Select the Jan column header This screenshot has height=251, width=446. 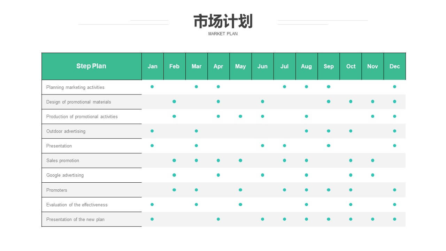(x=153, y=66)
